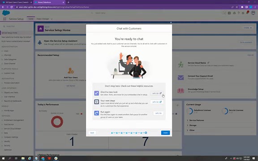258x161 pixels.
Task: Open the browser extensions puzzle icon
Action: coord(242,7)
